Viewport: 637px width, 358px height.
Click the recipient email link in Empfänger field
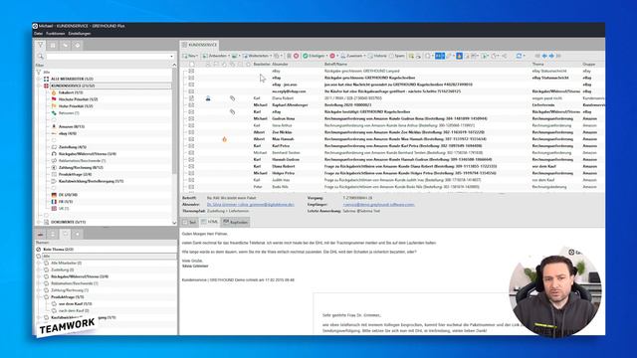378,205
